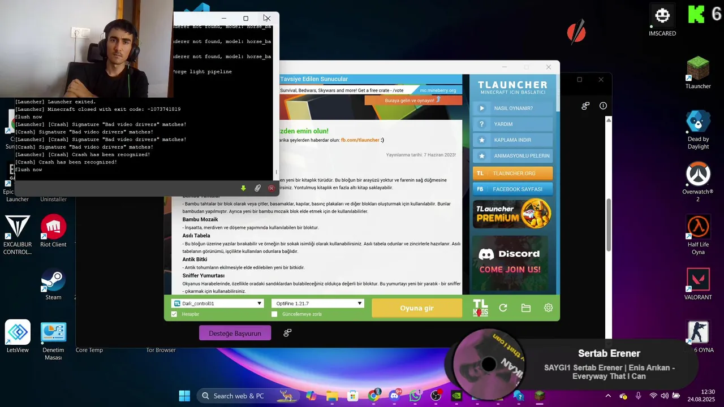The image size is (724, 407).
Task: Click the NASIL OYNANIR? menu item
Action: click(x=512, y=108)
